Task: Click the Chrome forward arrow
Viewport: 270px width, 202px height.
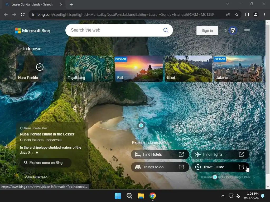Action: pyautogui.click(x=14, y=15)
